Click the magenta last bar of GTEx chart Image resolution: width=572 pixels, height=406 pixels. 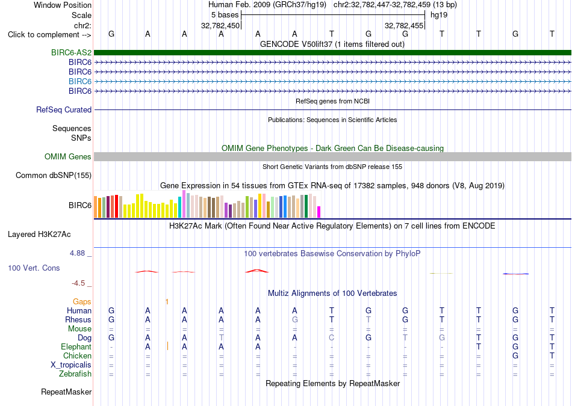tap(319, 212)
